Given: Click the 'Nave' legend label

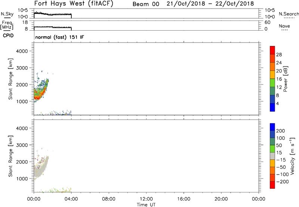Looking at the screenshot, I should tap(284, 26).
